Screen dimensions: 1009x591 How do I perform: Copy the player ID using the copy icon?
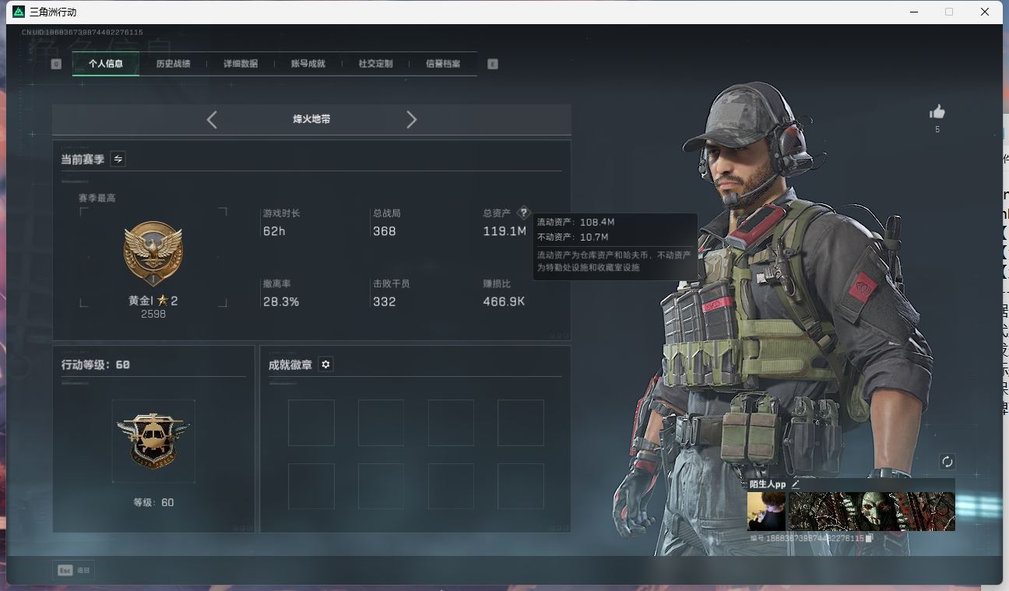pyautogui.click(x=870, y=538)
